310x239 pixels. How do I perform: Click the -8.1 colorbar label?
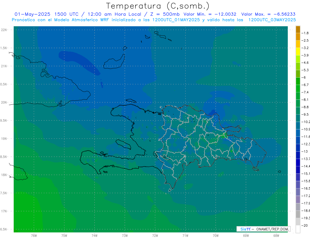click(305, 100)
